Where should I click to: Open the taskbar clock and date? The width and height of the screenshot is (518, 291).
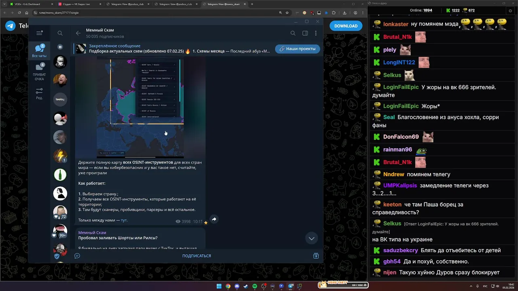coord(508,286)
